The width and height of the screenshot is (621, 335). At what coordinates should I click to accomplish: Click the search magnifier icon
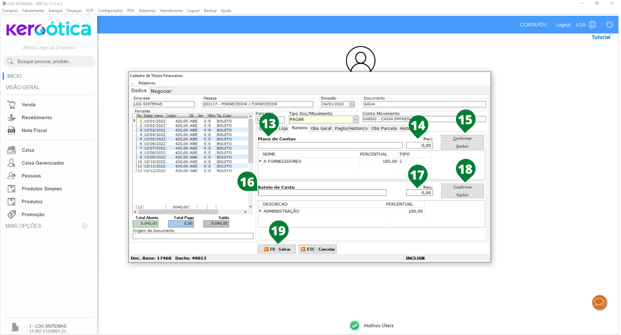click(x=10, y=62)
